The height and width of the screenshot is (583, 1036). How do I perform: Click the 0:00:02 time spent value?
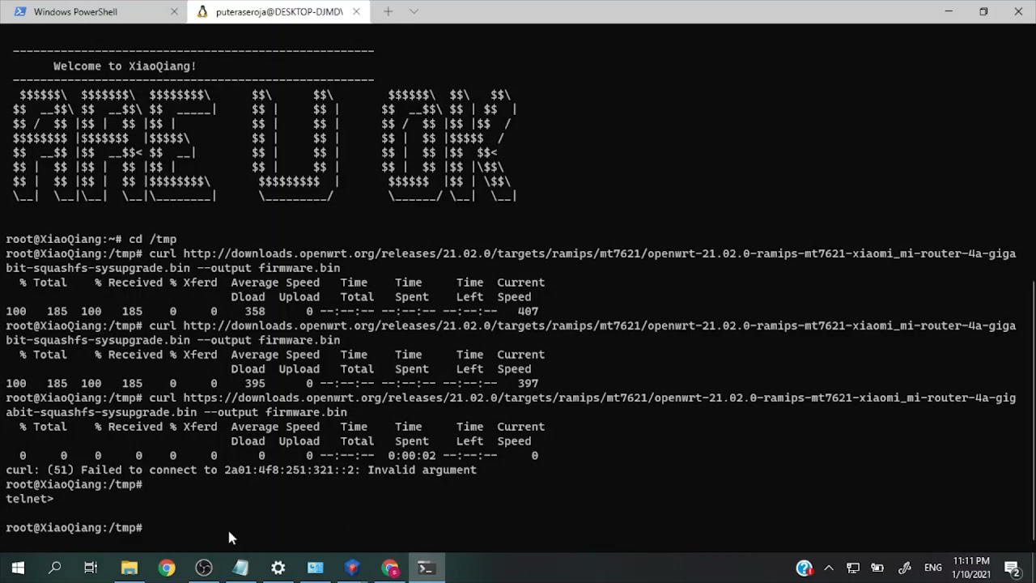click(412, 456)
